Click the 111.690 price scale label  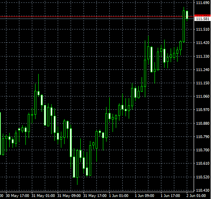[x=203, y=3]
